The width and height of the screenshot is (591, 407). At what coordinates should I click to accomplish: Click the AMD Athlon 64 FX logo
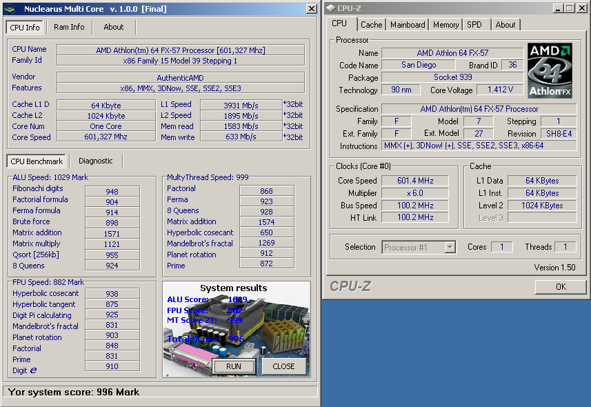pos(550,70)
